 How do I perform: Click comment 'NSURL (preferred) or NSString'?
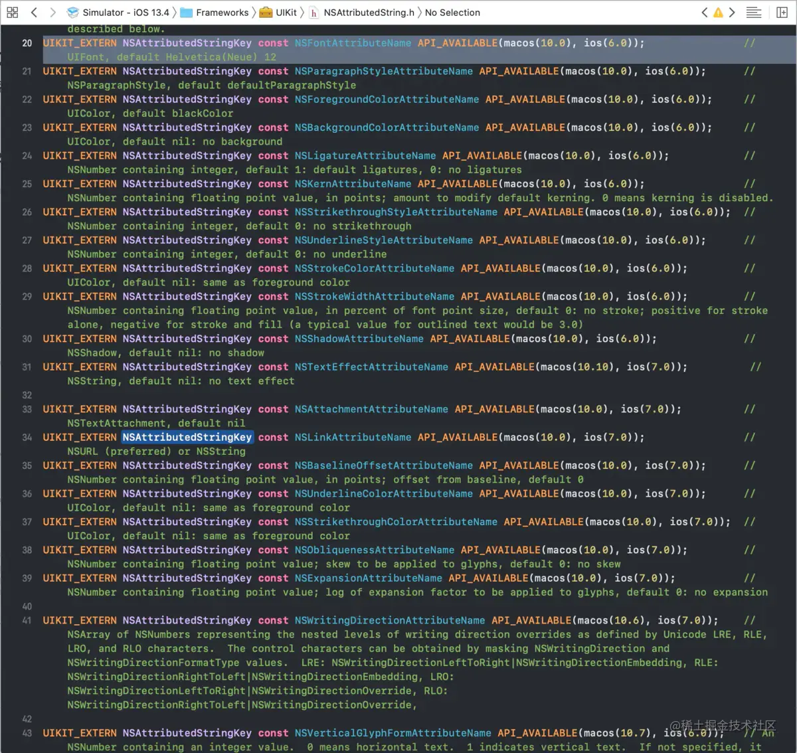click(x=156, y=452)
